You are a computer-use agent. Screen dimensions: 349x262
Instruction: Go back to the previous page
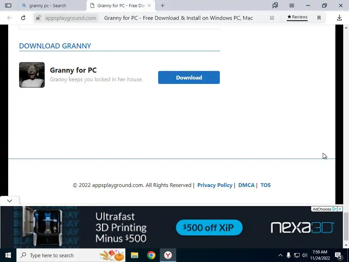tap(9, 18)
